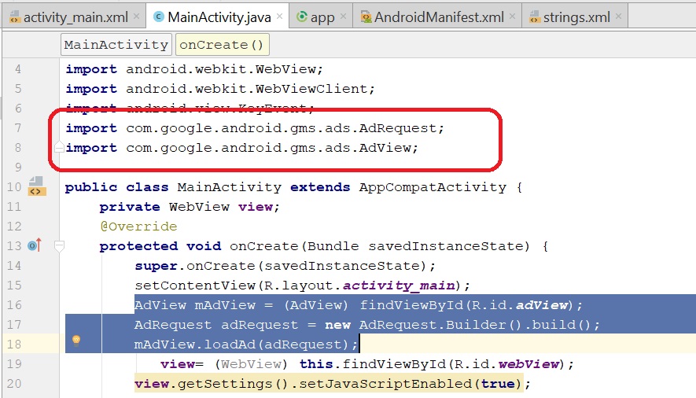Viewport: 696px width, 398px height.
Task: Click findViewById(R.id.adView) code
Action: (x=466, y=305)
